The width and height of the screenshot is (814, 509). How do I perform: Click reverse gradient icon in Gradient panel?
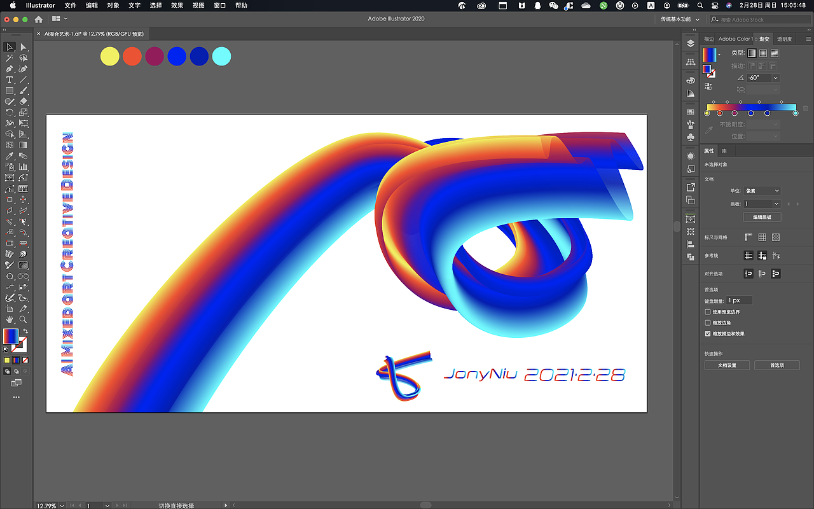coord(708,86)
